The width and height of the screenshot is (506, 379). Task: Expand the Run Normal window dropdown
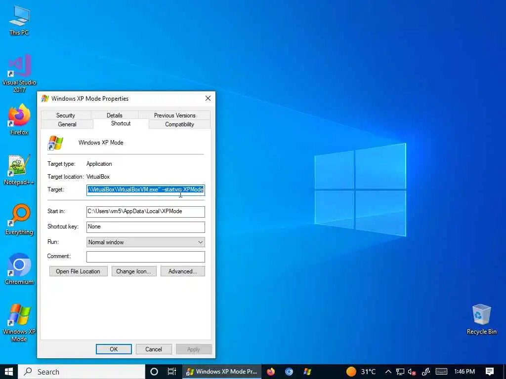pos(146,242)
